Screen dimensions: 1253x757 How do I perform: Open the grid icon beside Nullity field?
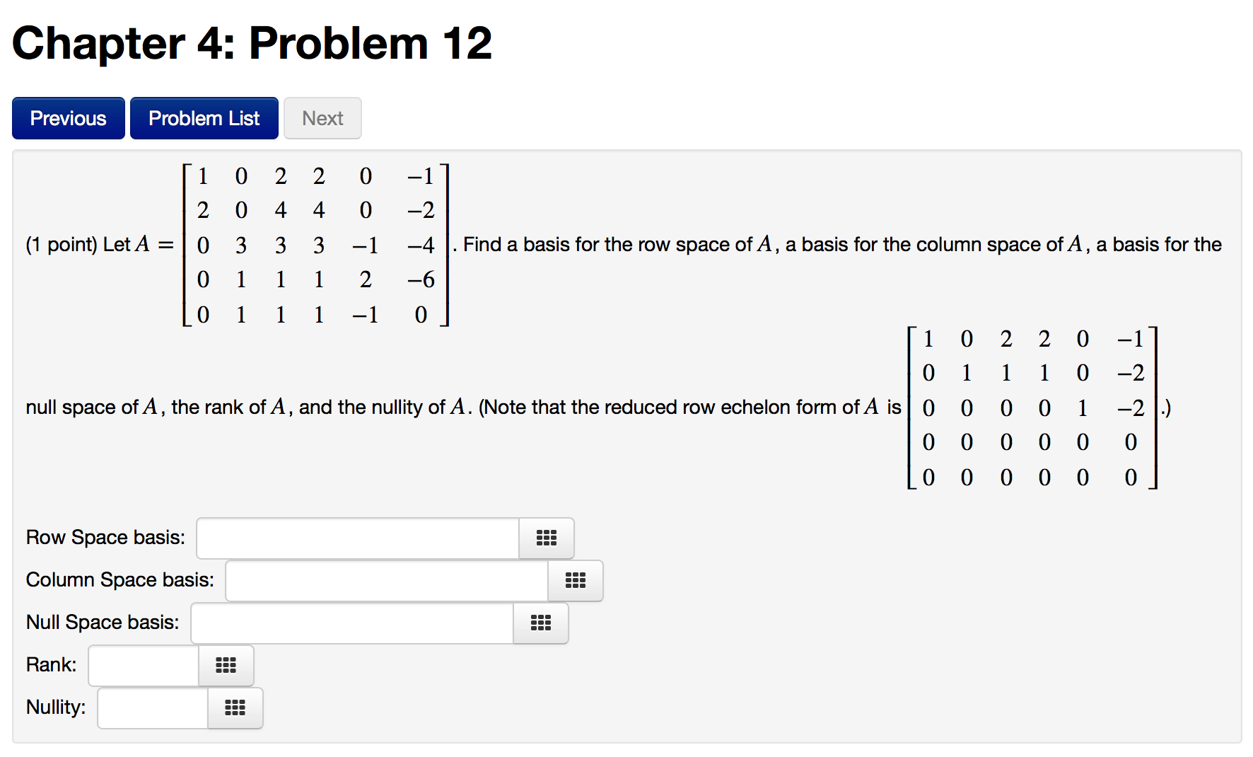(x=235, y=708)
